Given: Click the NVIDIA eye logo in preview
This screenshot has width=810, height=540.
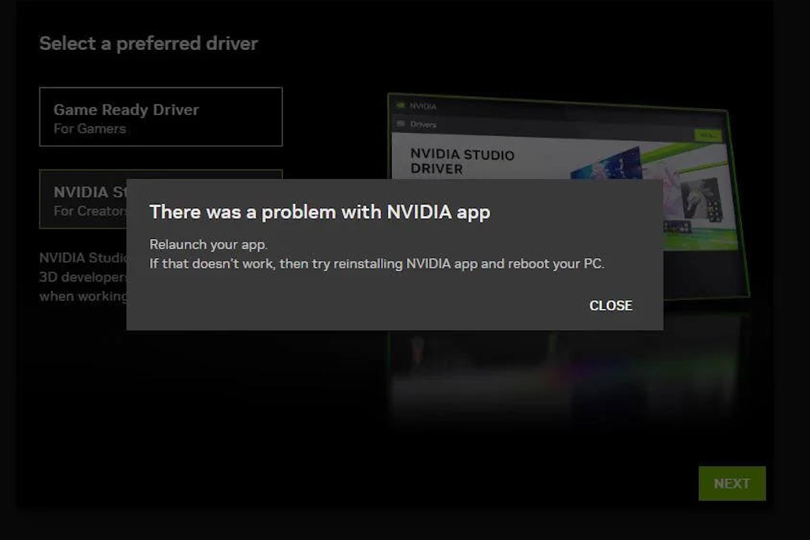Looking at the screenshot, I should coord(400,106).
